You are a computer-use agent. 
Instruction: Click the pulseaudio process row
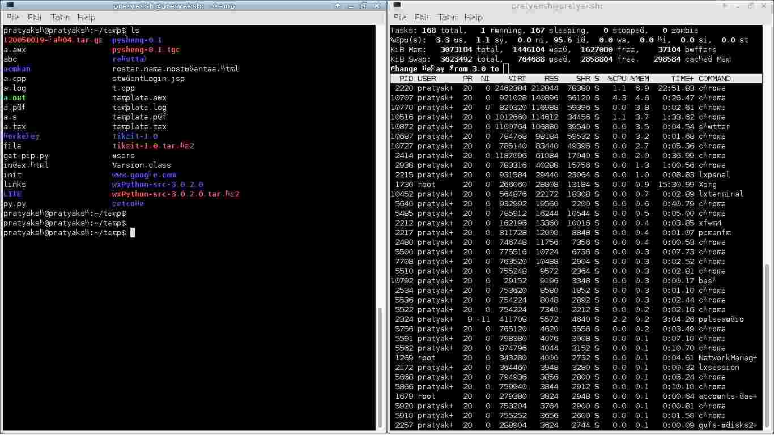(x=576, y=319)
